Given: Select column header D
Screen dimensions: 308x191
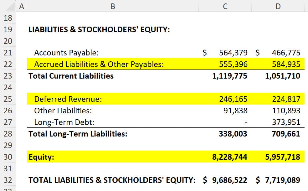Looking at the screenshot, I should click(x=278, y=6).
